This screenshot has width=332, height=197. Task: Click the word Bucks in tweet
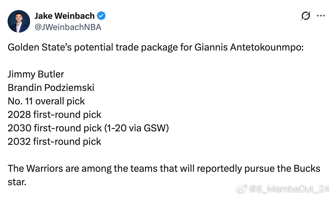(x=307, y=168)
